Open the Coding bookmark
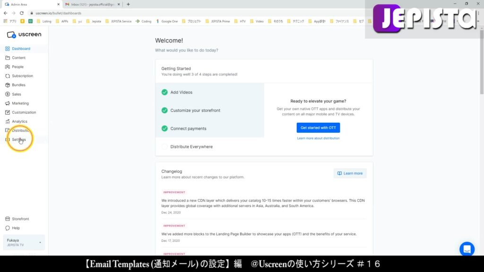Viewport: 484px width, 272px height. click(144, 21)
